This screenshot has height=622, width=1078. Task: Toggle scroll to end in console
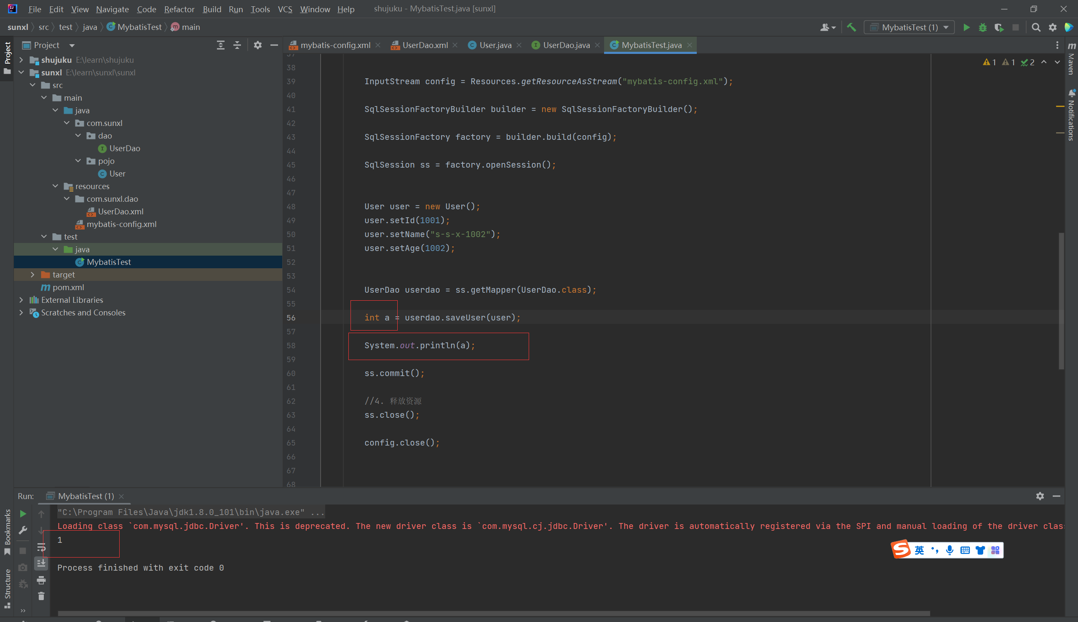[41, 563]
